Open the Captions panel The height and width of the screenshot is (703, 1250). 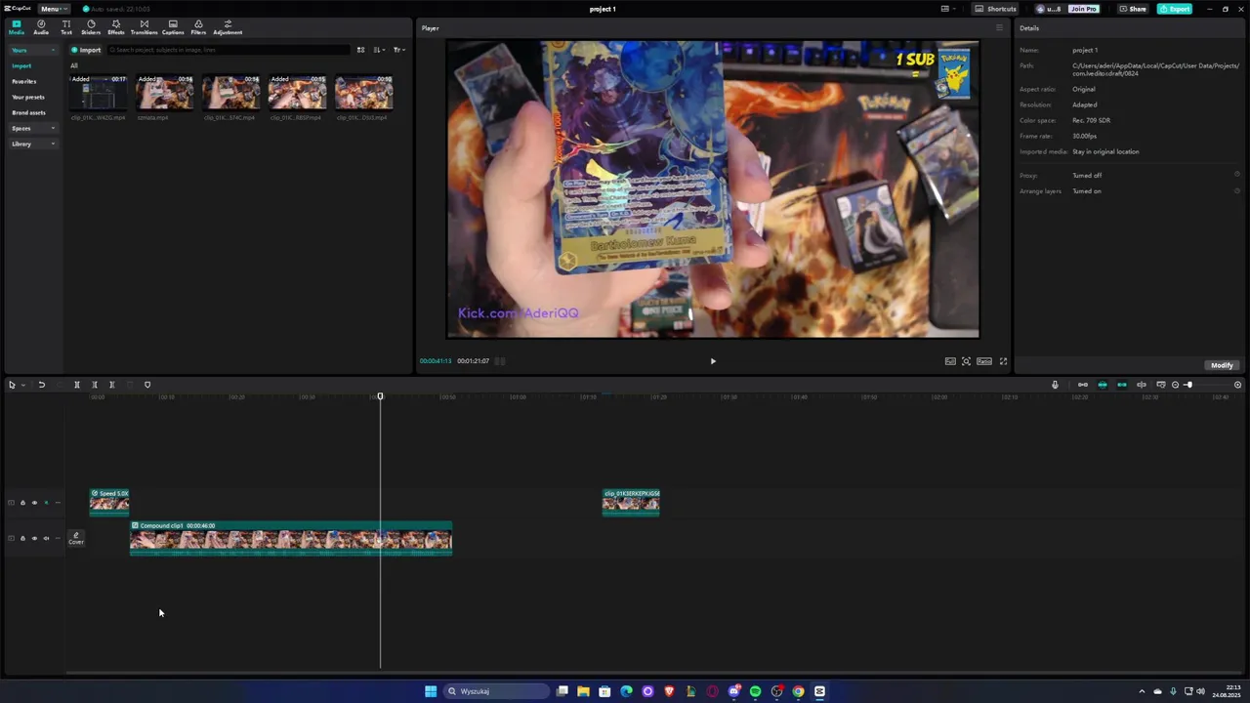173,26
